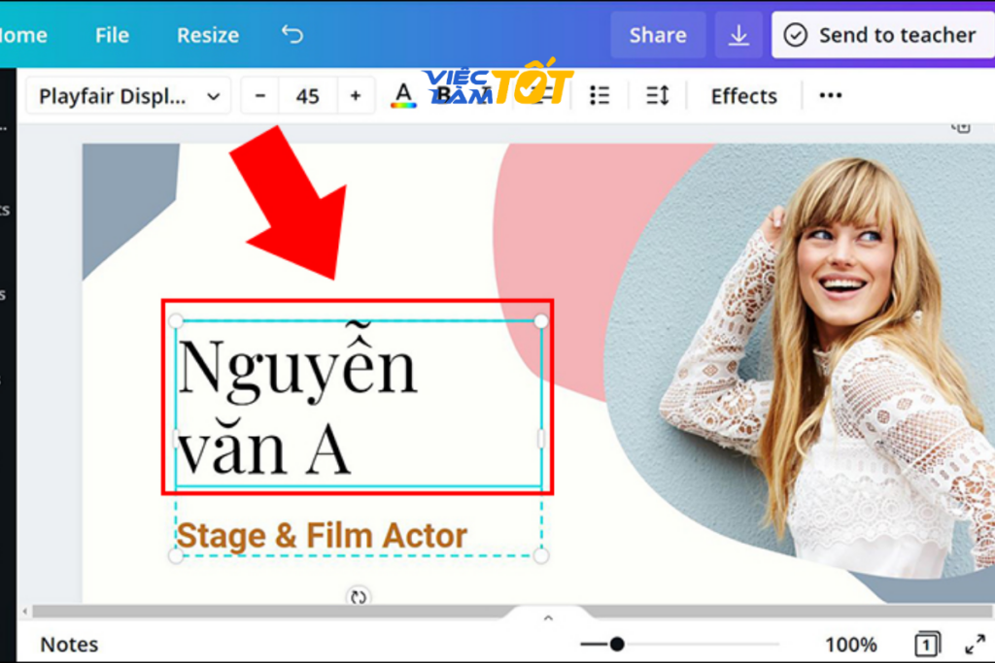
Task: Enter fullscreen presentation mode
Action: point(975,645)
